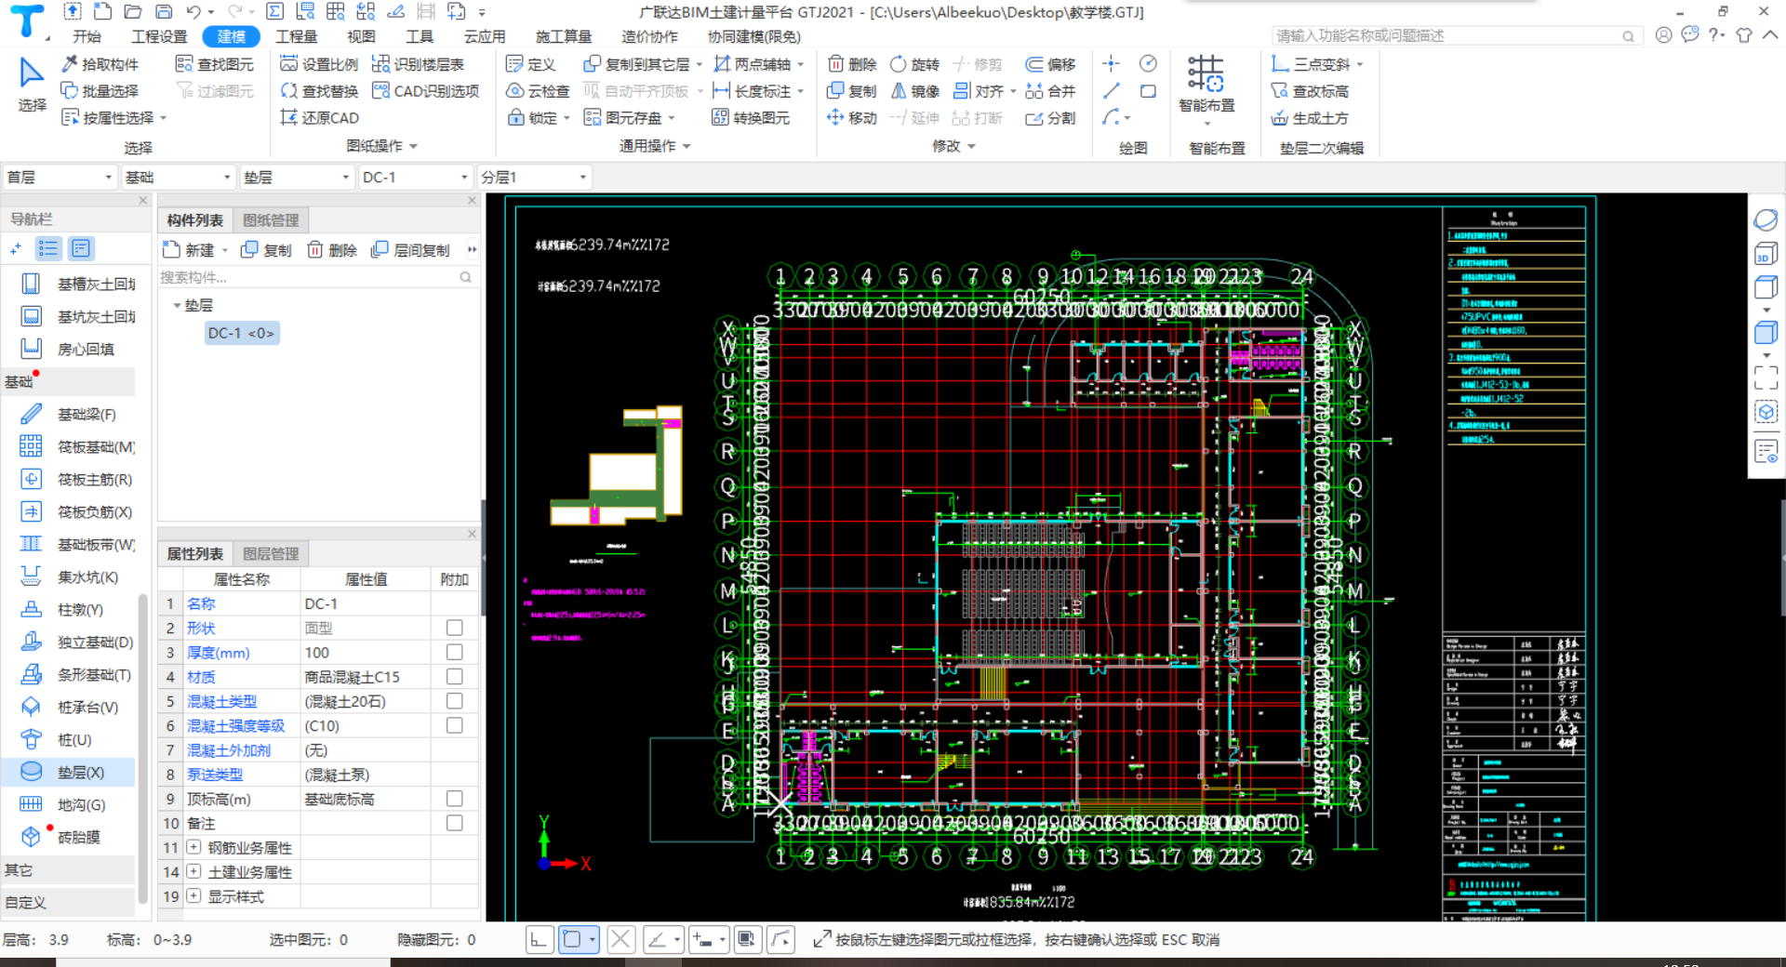
Task: Click 设置比例 set scale tool
Action: click(319, 64)
